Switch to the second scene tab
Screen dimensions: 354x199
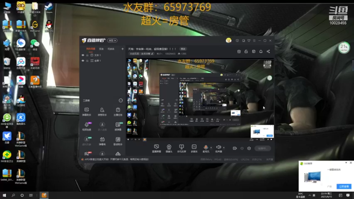pos(101,49)
